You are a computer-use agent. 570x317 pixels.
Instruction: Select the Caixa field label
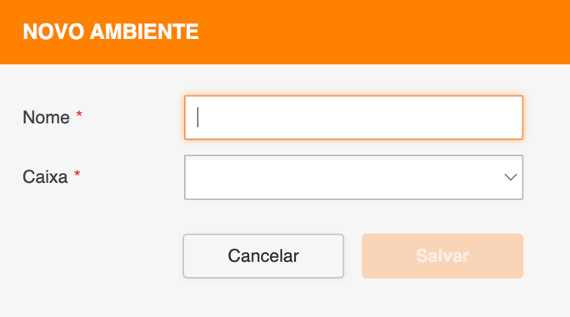coord(45,177)
